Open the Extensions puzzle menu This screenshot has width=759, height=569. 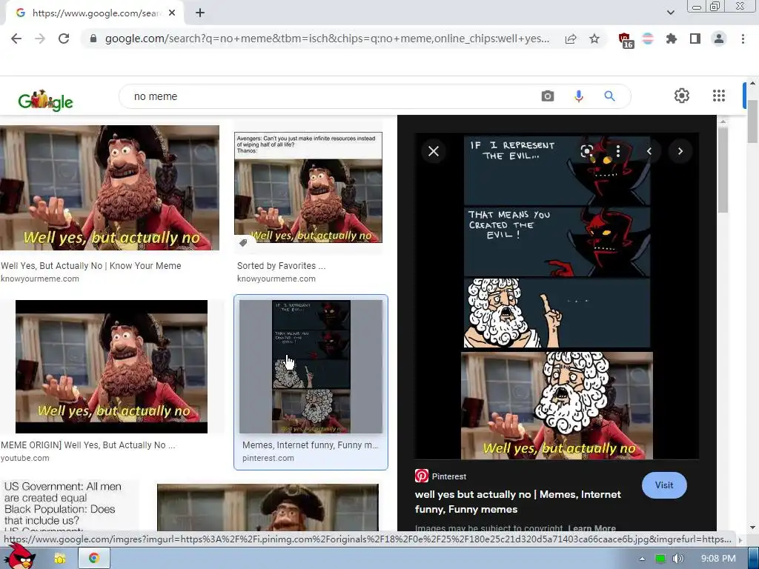pyautogui.click(x=672, y=39)
